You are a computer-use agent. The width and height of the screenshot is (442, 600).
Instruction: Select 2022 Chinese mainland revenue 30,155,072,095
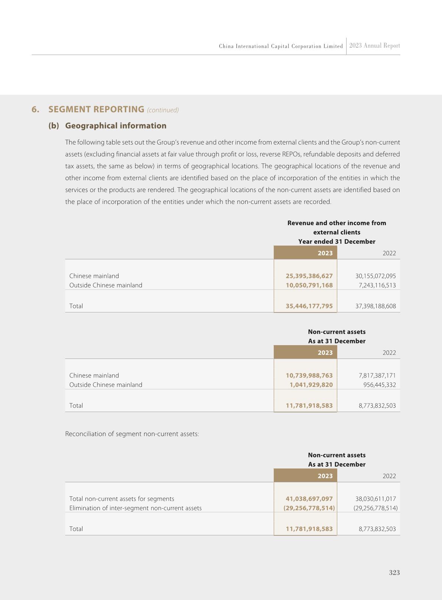click(376, 276)
